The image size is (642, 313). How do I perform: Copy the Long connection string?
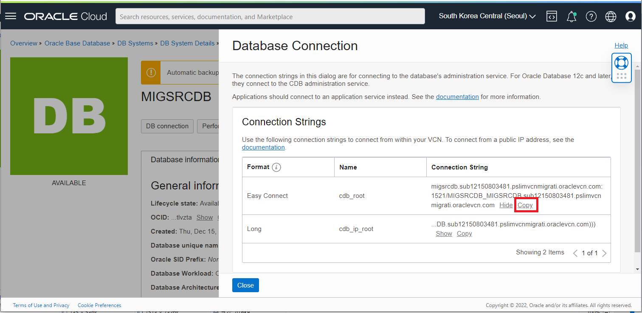(465, 234)
